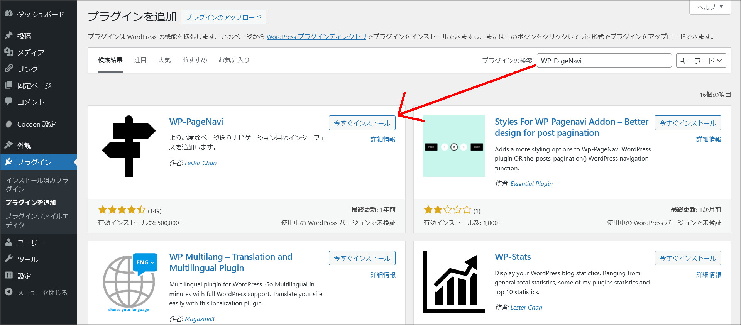Open インストール済みプラグイン submenu
Image resolution: width=741 pixels, height=325 pixels.
tap(37, 185)
